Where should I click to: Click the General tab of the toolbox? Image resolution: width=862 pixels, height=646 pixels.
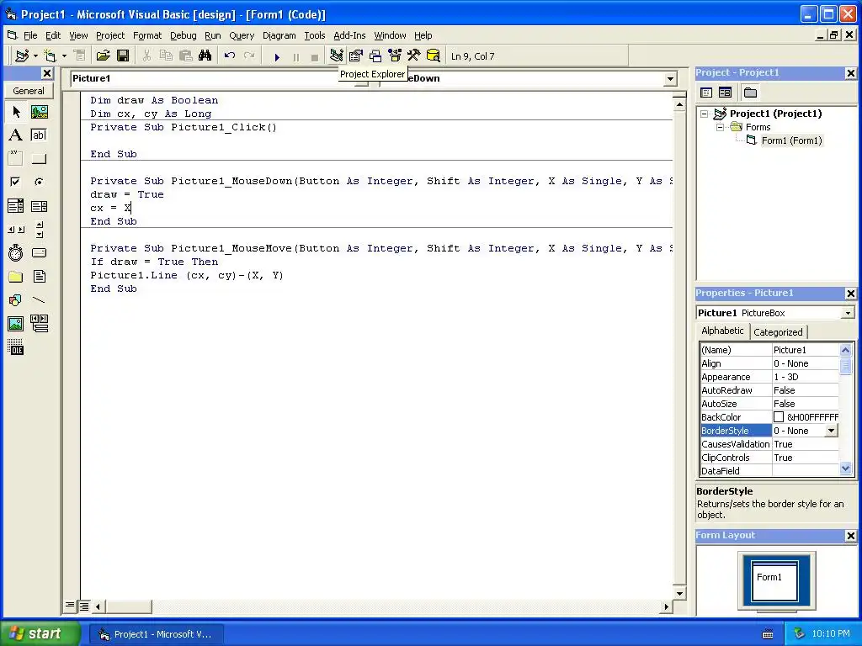click(29, 91)
